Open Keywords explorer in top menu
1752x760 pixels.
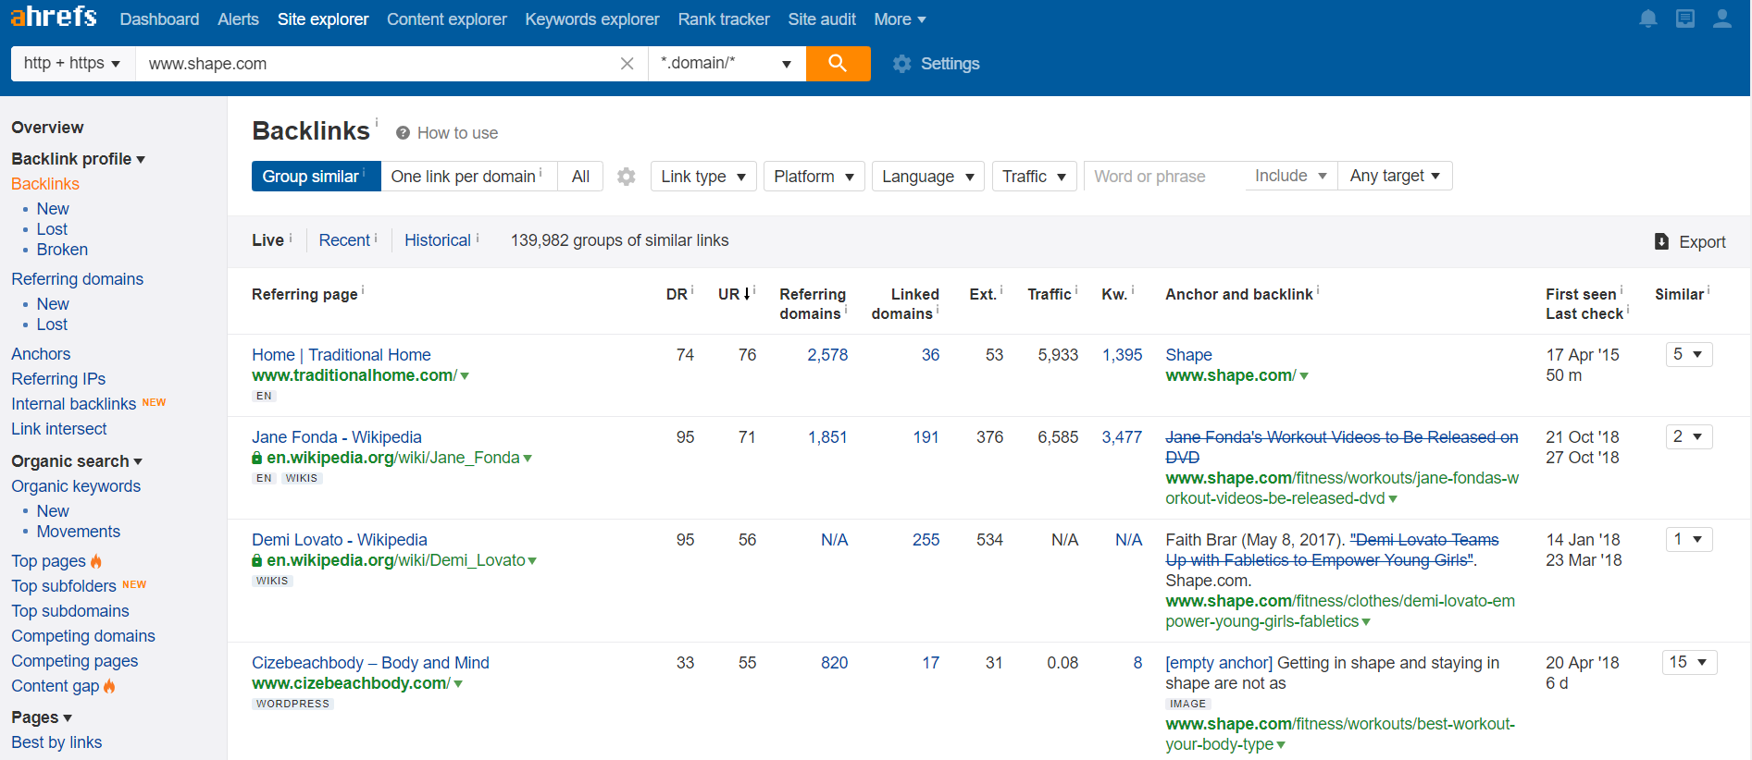(x=592, y=19)
